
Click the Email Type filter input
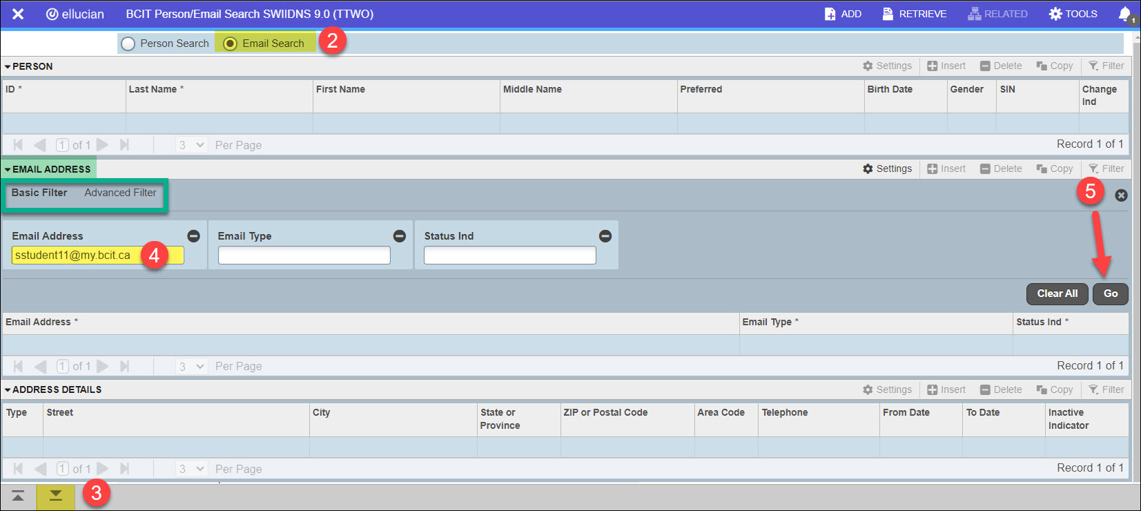click(x=304, y=256)
